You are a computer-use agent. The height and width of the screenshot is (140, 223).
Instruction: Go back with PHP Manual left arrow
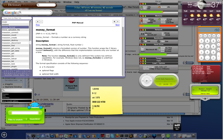[x=114, y=22]
